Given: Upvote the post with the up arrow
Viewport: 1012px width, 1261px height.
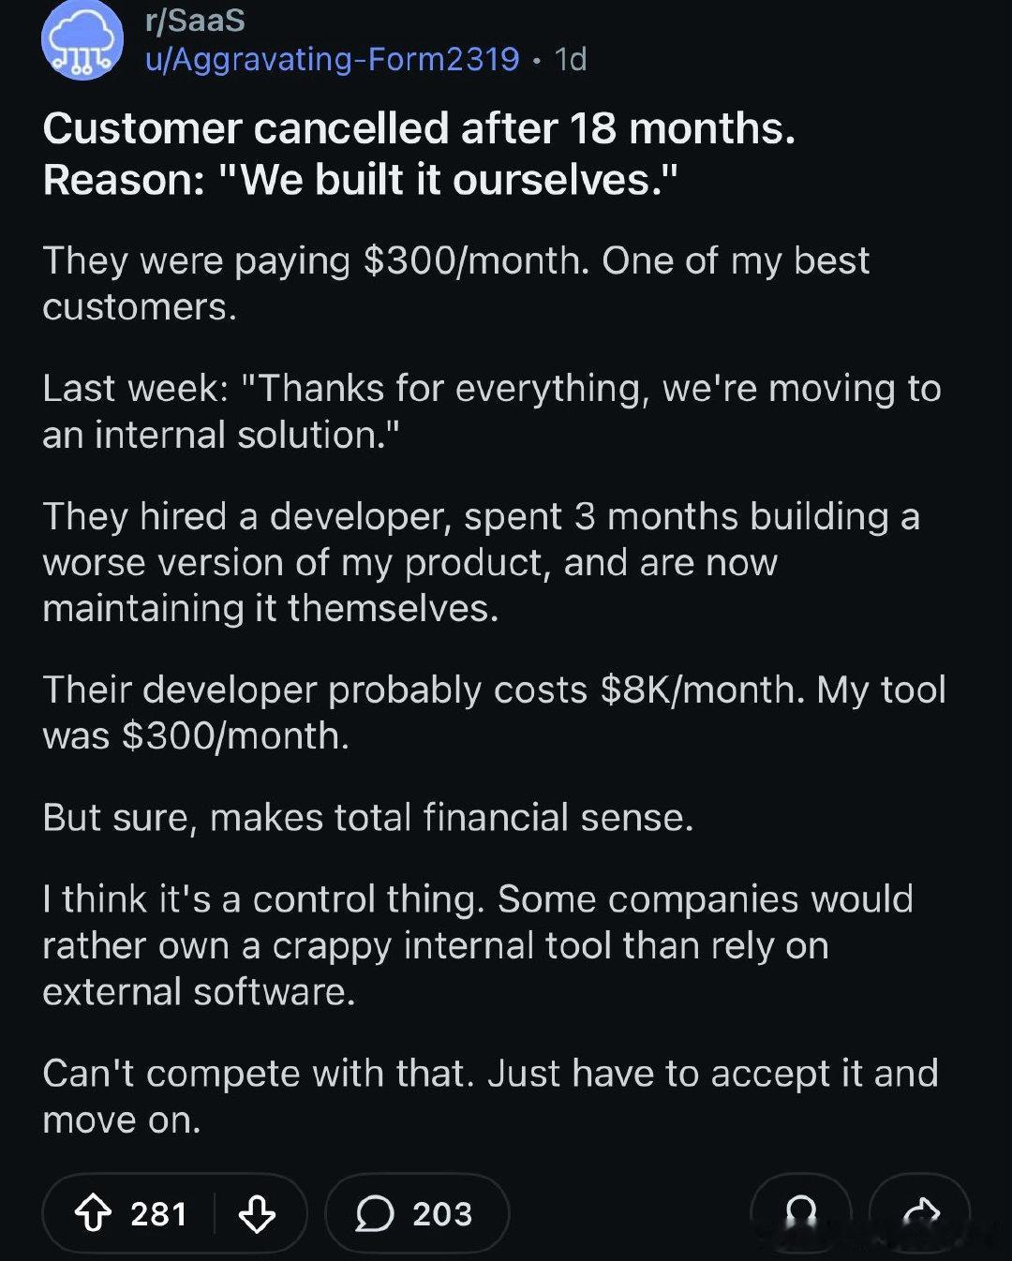Looking at the screenshot, I should coord(93,1213).
